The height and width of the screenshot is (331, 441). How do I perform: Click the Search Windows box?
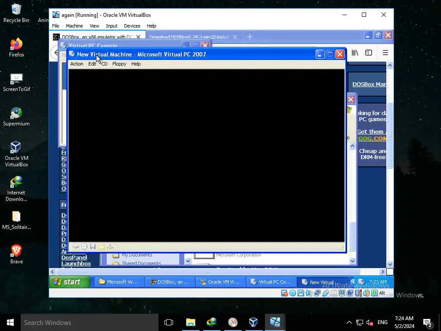point(90,322)
